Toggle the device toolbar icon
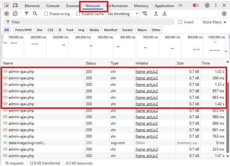 [15, 6]
